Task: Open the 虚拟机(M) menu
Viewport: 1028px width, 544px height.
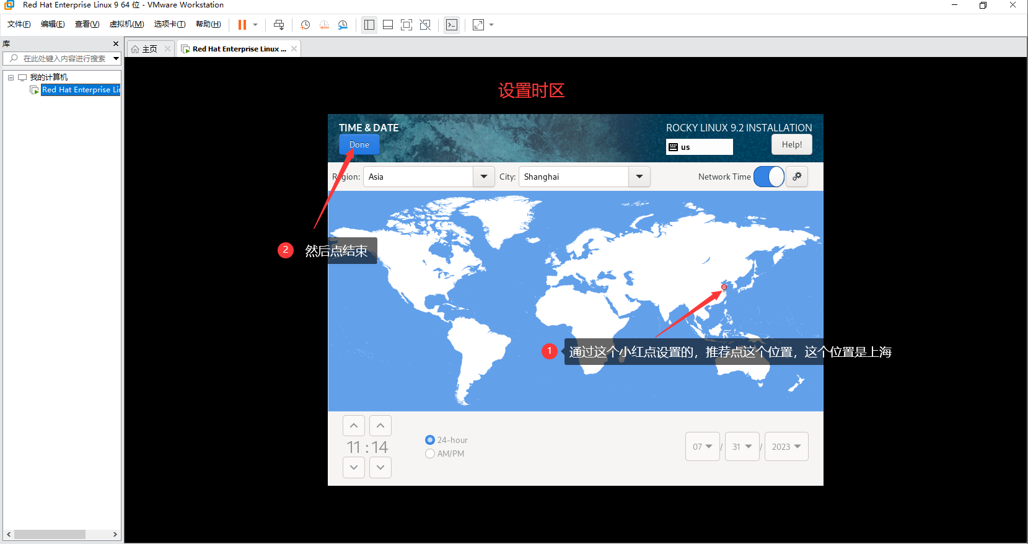Action: [x=127, y=24]
